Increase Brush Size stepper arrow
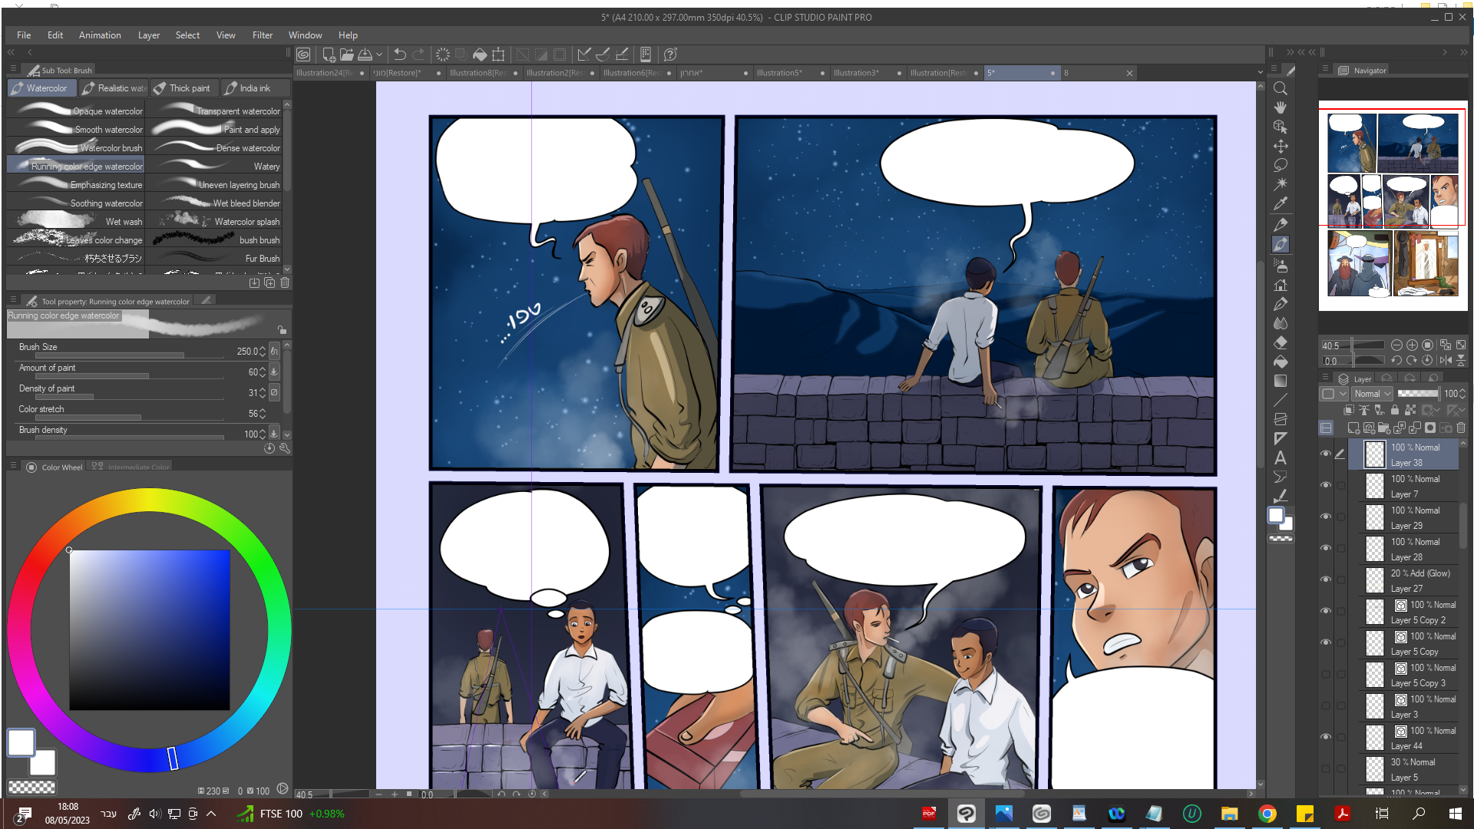This screenshot has height=829, width=1474. point(263,348)
